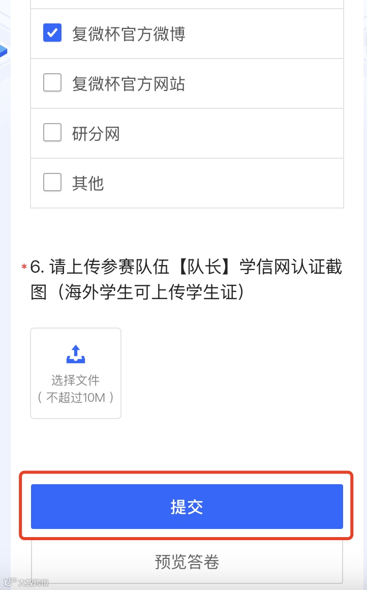Click empty space in 其他 option row

click(x=226, y=183)
